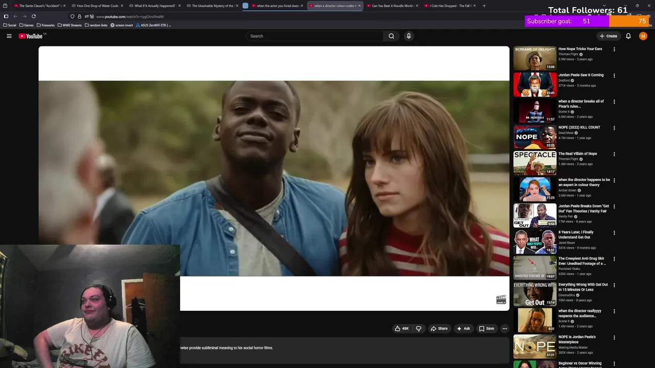The width and height of the screenshot is (655, 368).
Task: Open the Social bookmarks folder
Action: 10,25
